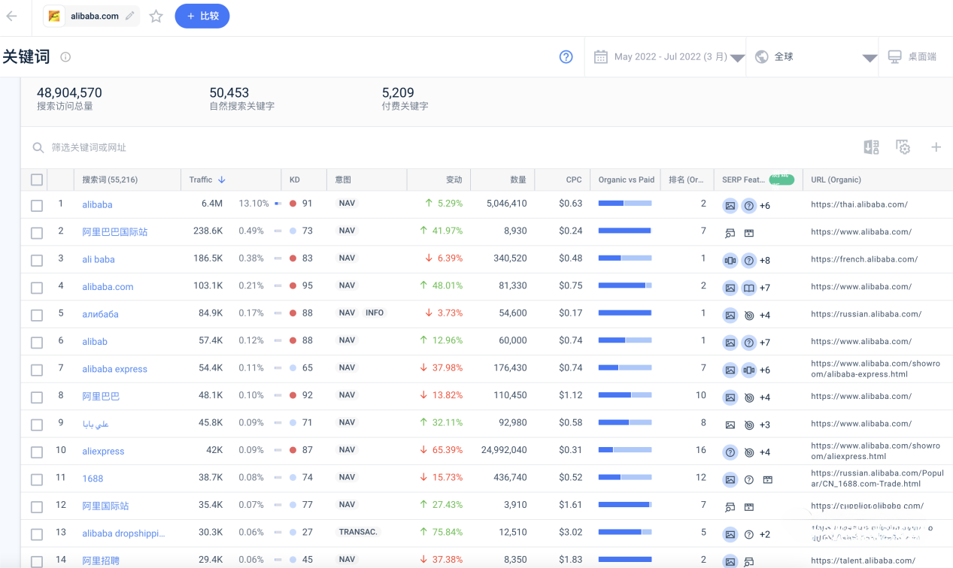This screenshot has height=568, width=953.
Task: Click the image SERP icon in the 1688 row
Action: [x=730, y=479]
